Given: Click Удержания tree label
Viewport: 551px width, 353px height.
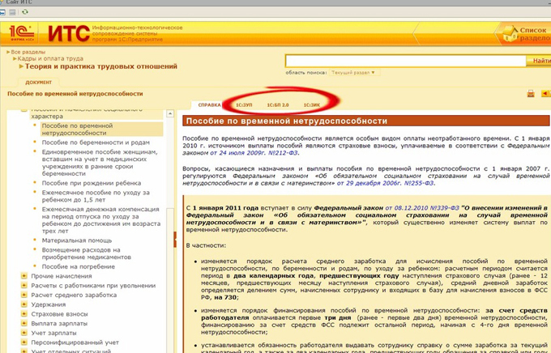Looking at the screenshot, I should [48, 304].
